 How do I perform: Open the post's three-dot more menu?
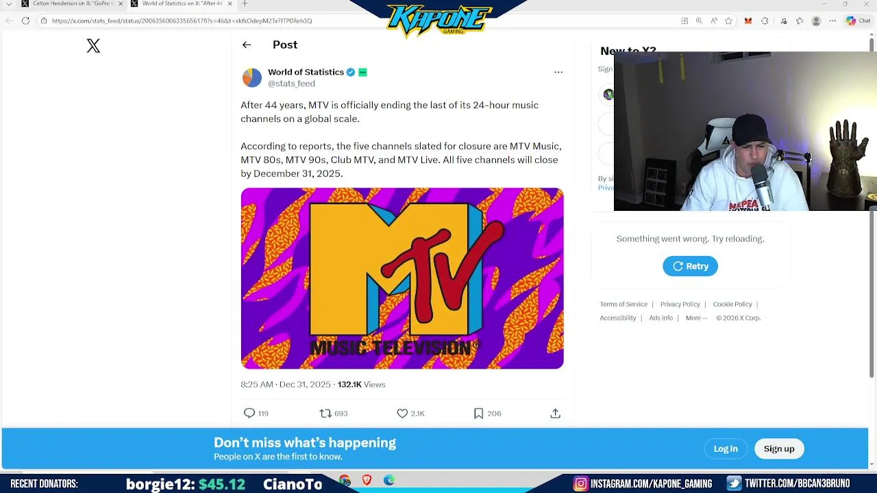[558, 72]
